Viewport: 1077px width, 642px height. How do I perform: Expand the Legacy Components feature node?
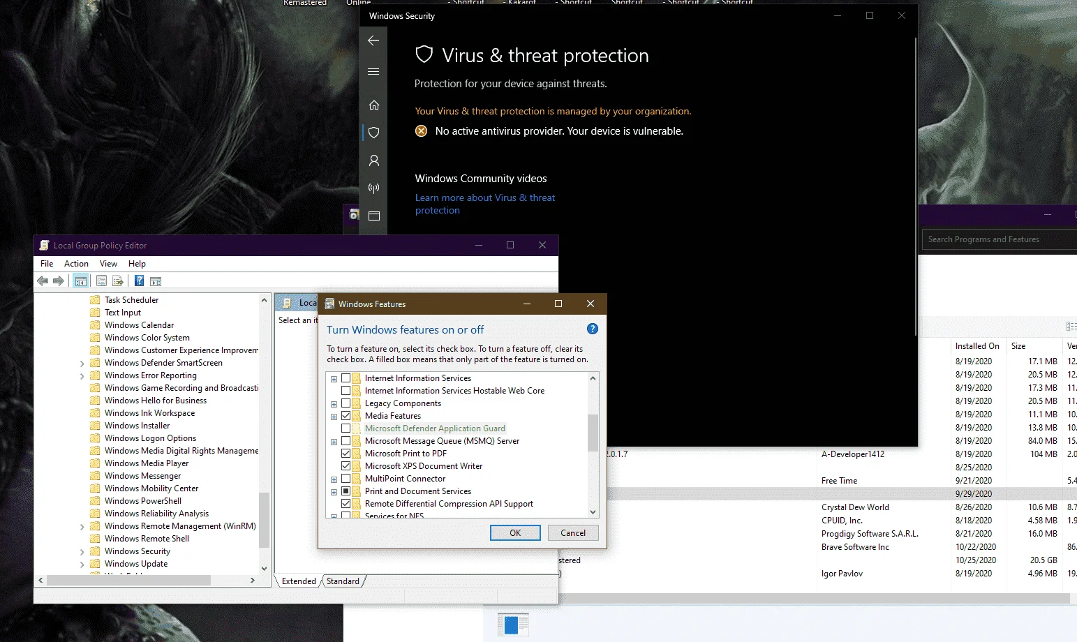click(334, 404)
